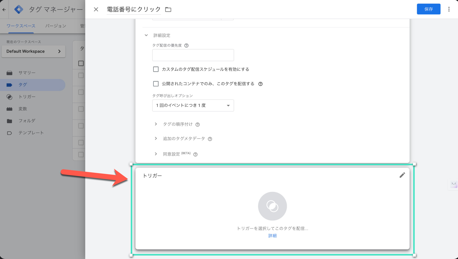The height and width of the screenshot is (259, 458).
Task: Click the タグ配信の優先度 input field
Action: [193, 55]
